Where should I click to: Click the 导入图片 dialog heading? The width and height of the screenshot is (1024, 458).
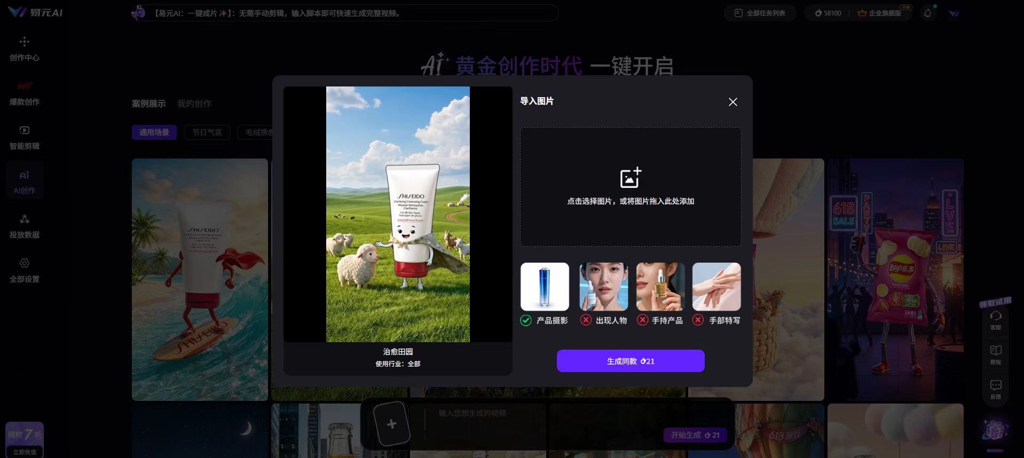[537, 101]
